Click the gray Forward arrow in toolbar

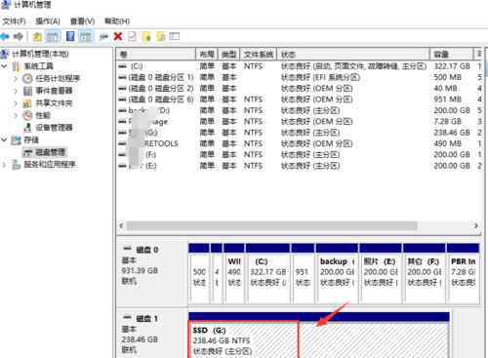click(19, 36)
